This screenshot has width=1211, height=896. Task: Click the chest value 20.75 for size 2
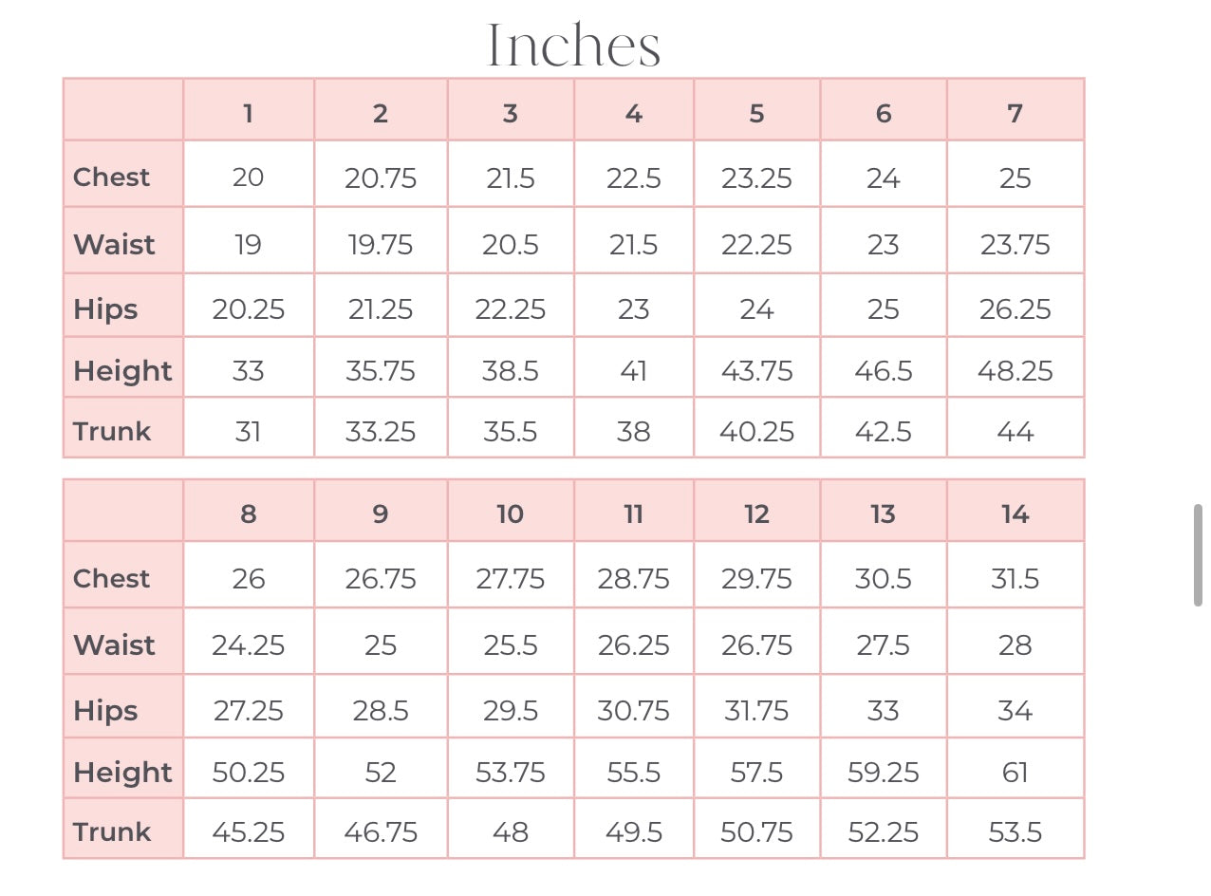(x=380, y=177)
